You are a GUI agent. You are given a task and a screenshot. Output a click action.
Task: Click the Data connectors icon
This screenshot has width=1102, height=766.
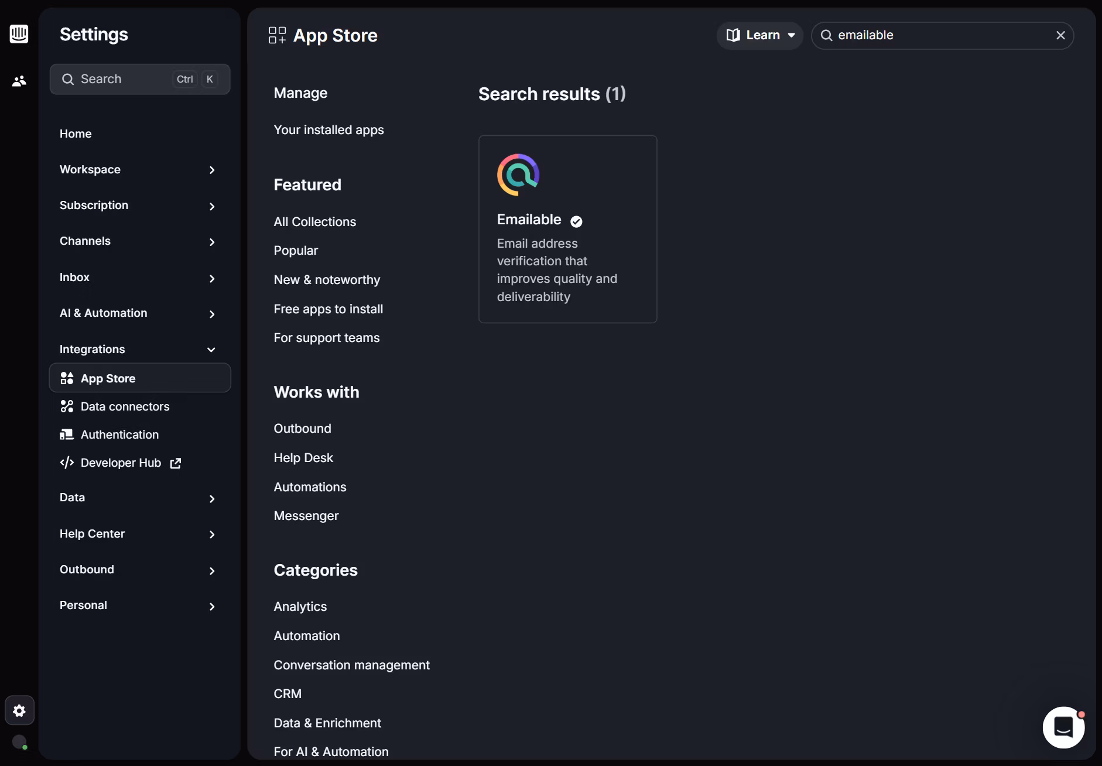pyautogui.click(x=67, y=406)
